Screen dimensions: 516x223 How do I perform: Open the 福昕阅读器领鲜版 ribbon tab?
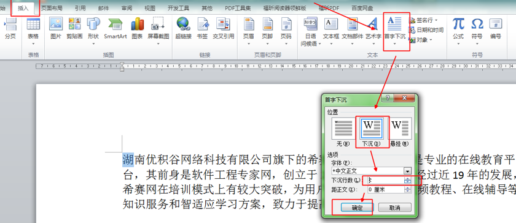284,8
